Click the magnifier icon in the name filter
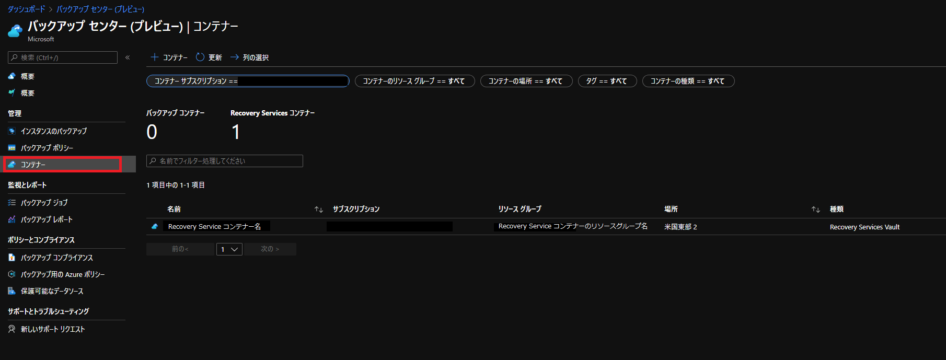 click(153, 161)
